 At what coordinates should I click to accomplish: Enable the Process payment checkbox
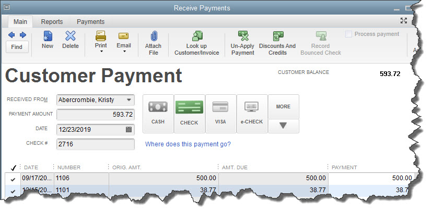[x=348, y=34]
